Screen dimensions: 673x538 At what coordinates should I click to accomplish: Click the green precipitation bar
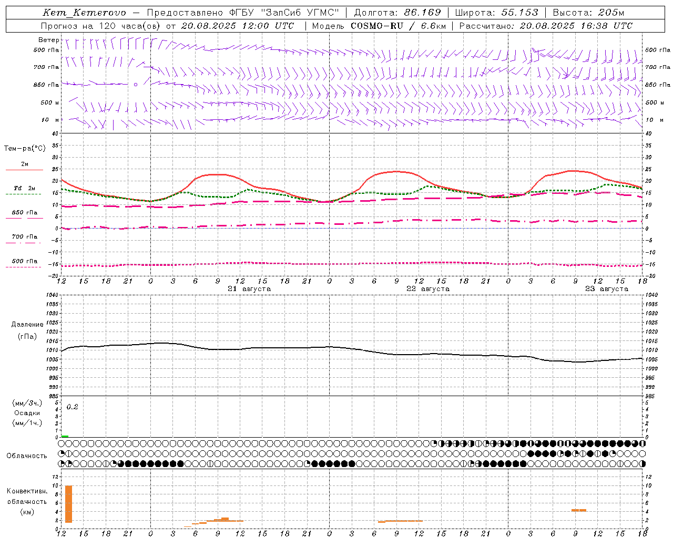pyautogui.click(x=65, y=436)
